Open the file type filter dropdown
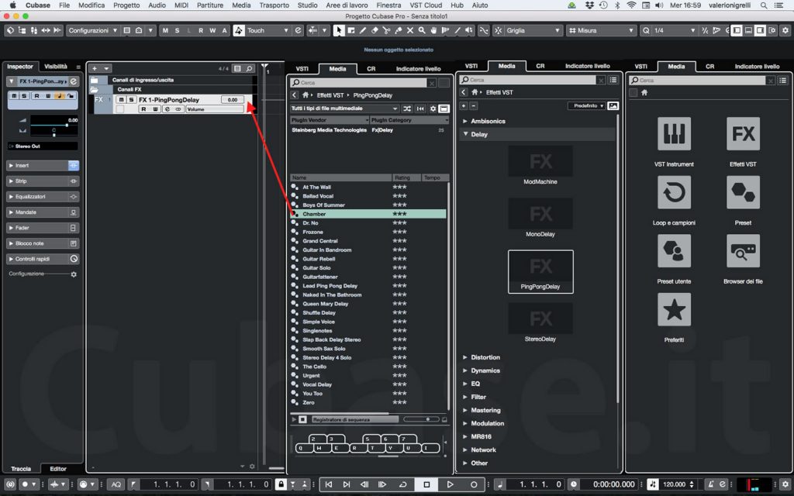The width and height of the screenshot is (794, 496). 344,108
